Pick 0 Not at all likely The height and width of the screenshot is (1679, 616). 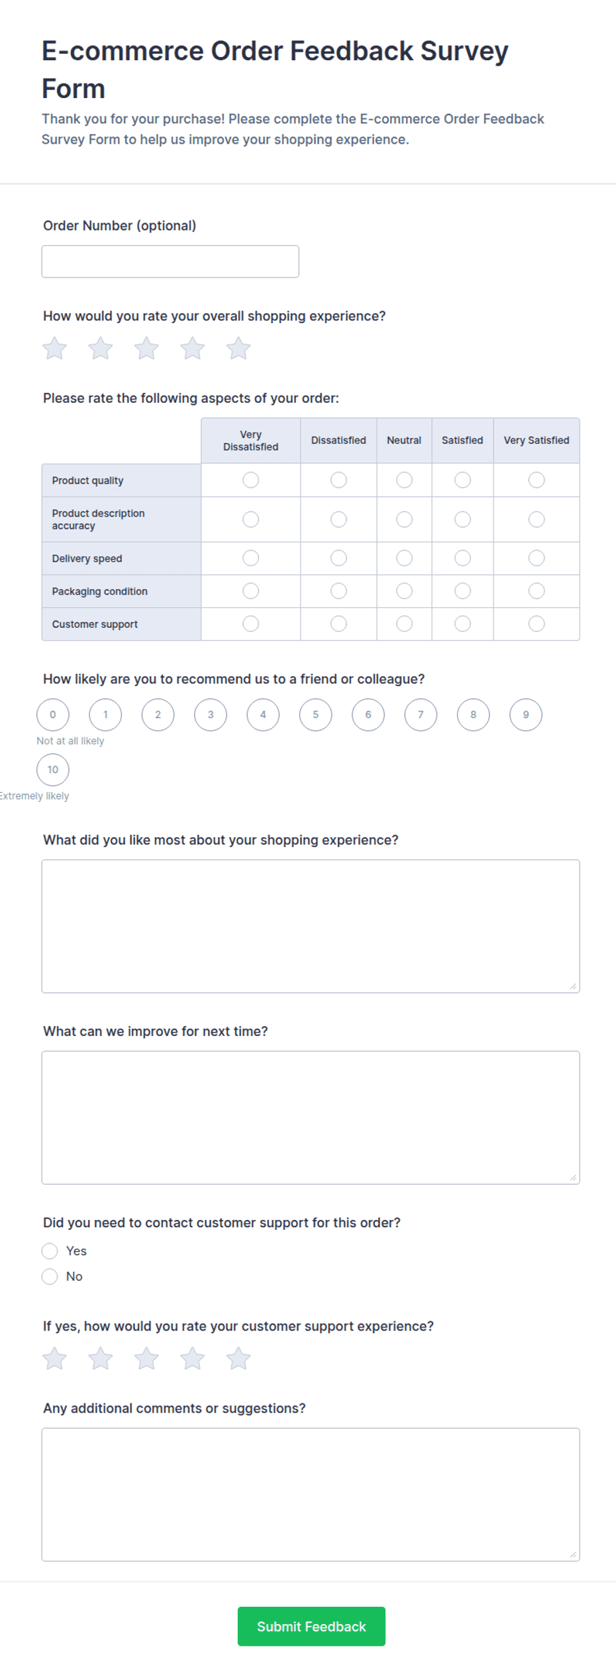(53, 715)
